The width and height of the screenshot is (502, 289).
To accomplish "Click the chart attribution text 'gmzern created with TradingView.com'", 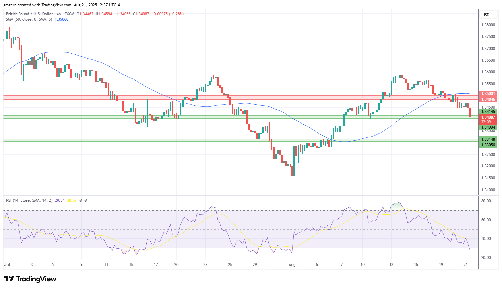I will [x=38, y=5].
